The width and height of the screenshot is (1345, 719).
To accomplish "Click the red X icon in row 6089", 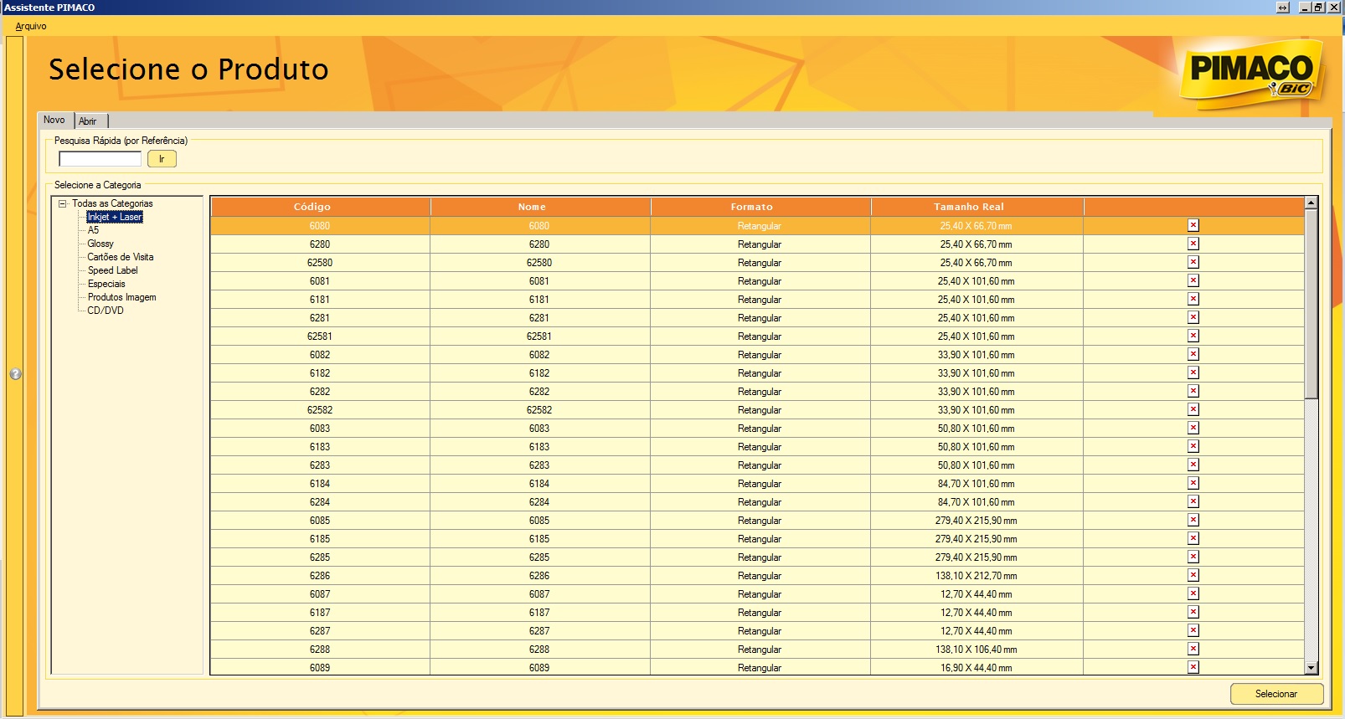I will click(x=1193, y=667).
